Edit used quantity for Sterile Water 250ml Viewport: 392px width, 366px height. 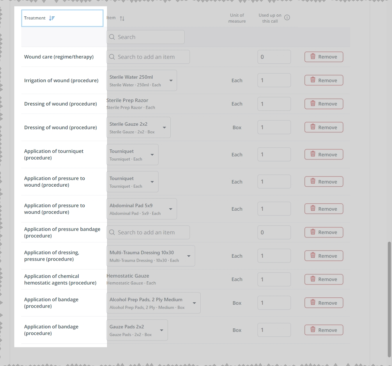(274, 80)
